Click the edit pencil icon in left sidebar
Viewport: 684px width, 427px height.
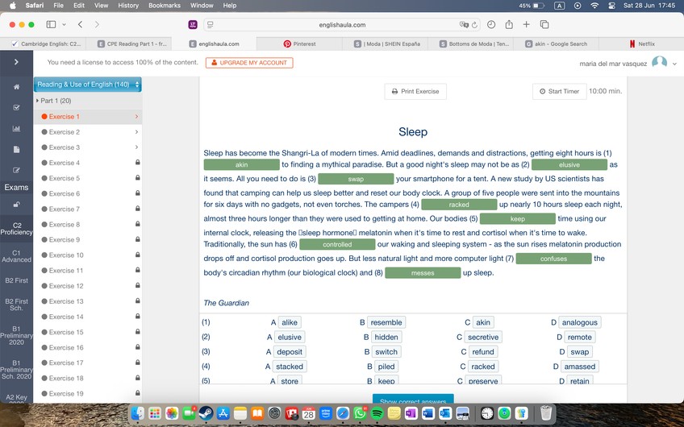[x=16, y=170]
